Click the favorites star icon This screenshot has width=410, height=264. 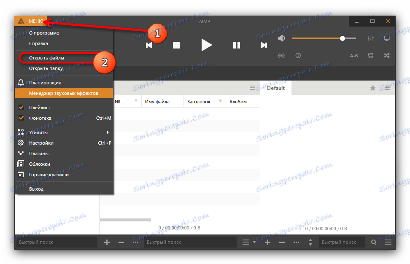[x=373, y=88]
